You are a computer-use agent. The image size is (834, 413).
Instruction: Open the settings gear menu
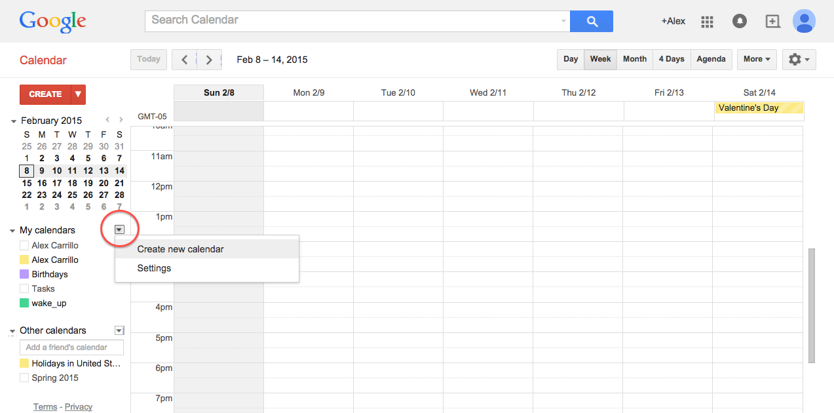(799, 59)
